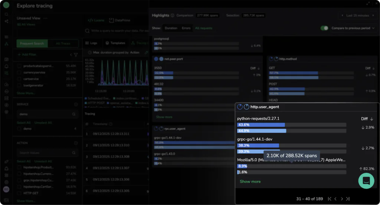The image size is (380, 205).
Task: Expand the Highlights panel to fullscreen
Action: (x=368, y=3)
